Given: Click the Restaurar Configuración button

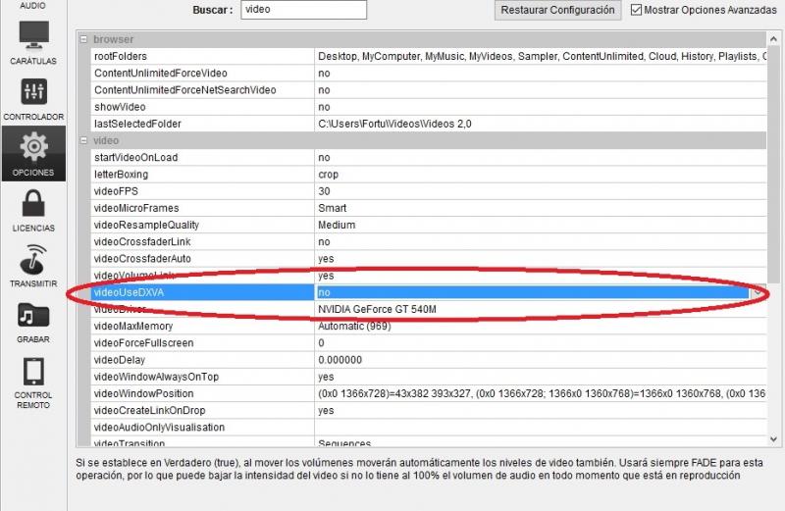Looking at the screenshot, I should click(x=557, y=10).
